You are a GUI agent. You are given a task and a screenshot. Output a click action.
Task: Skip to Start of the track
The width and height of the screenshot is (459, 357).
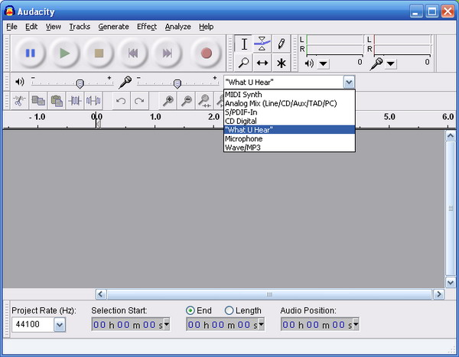pos(133,54)
